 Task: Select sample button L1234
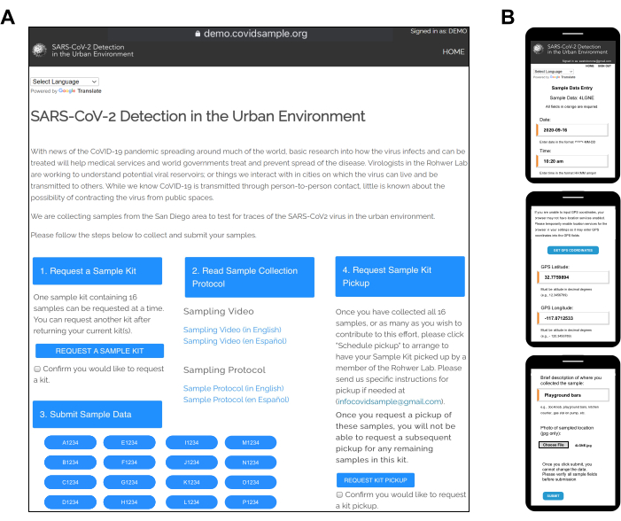coord(191,502)
